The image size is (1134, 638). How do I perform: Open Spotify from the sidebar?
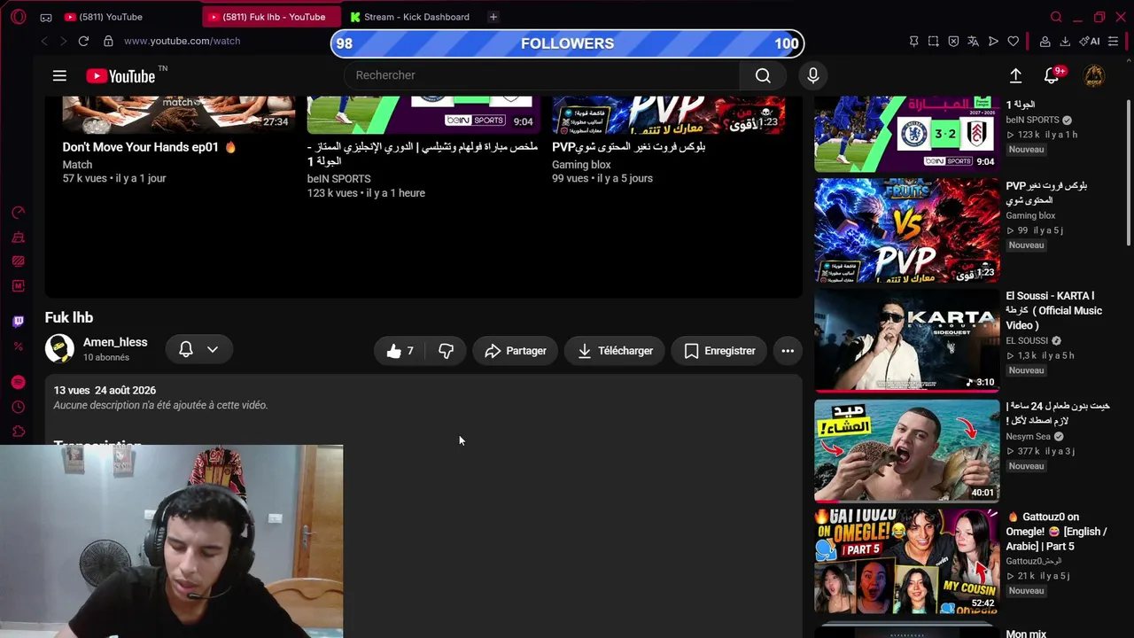coord(19,382)
